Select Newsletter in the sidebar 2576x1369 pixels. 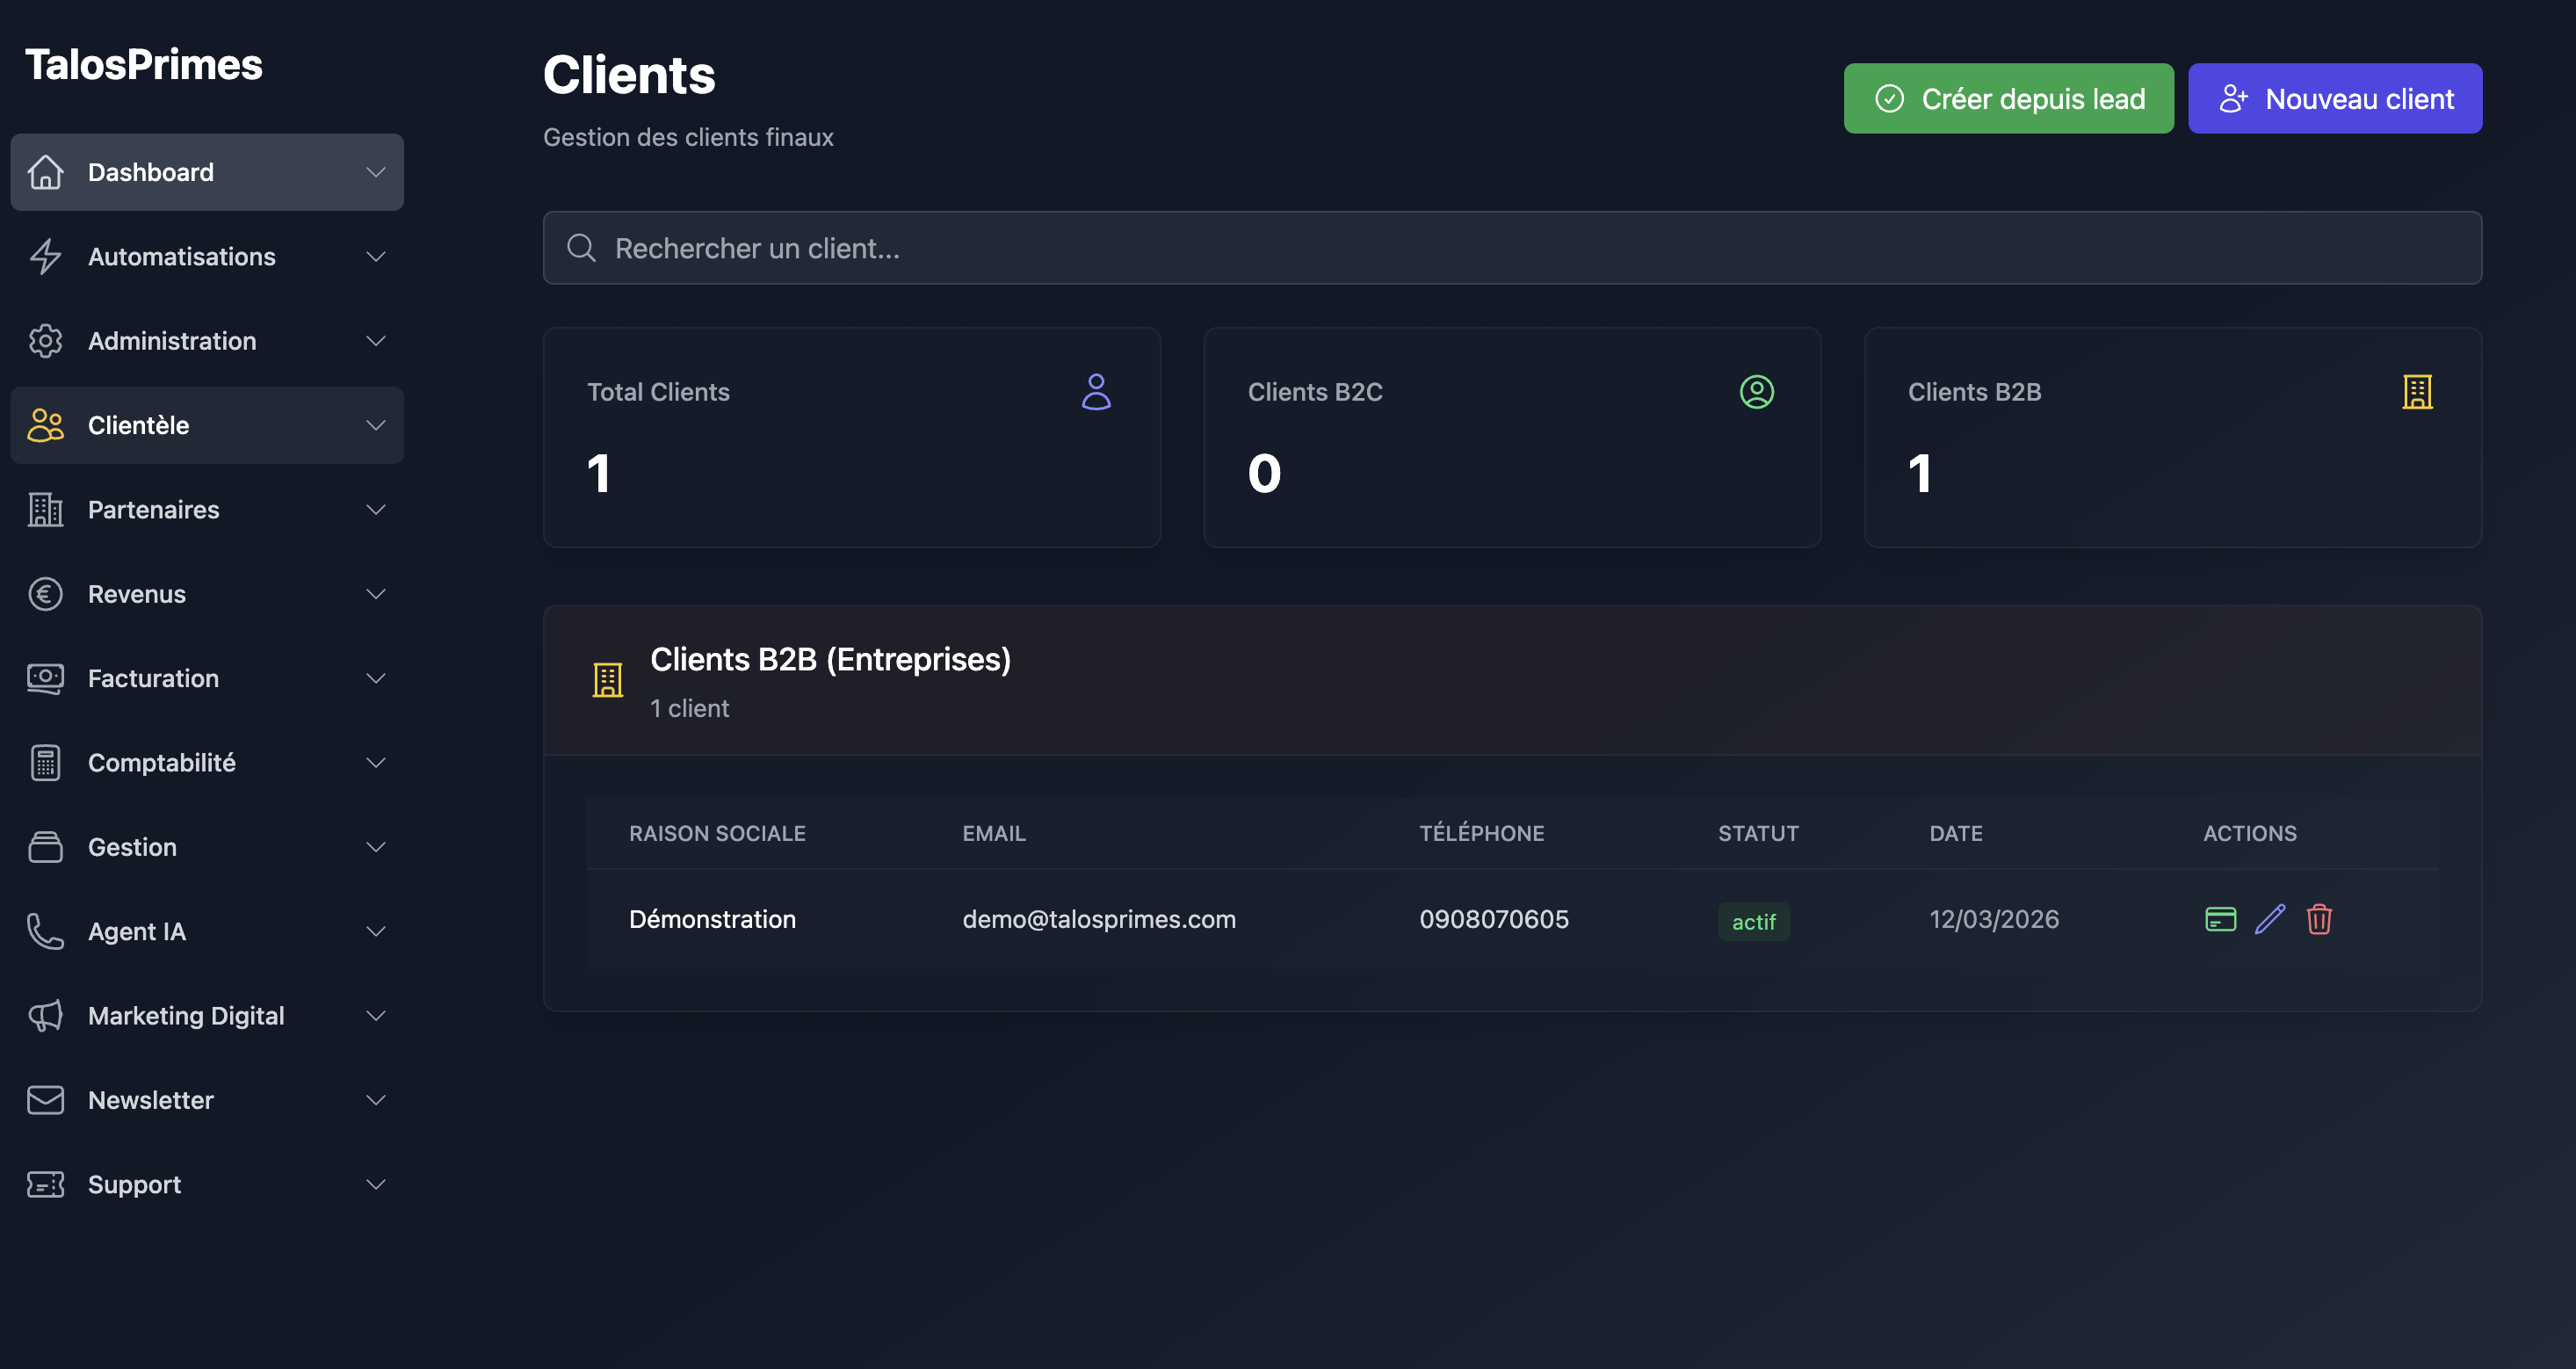pos(150,1100)
